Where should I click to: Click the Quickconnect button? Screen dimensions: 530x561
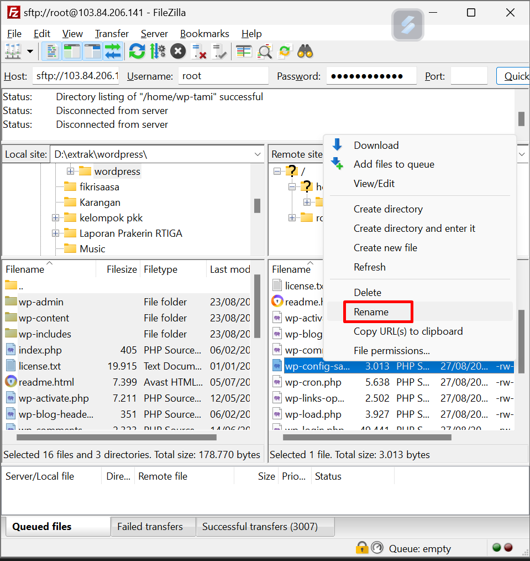coord(514,76)
